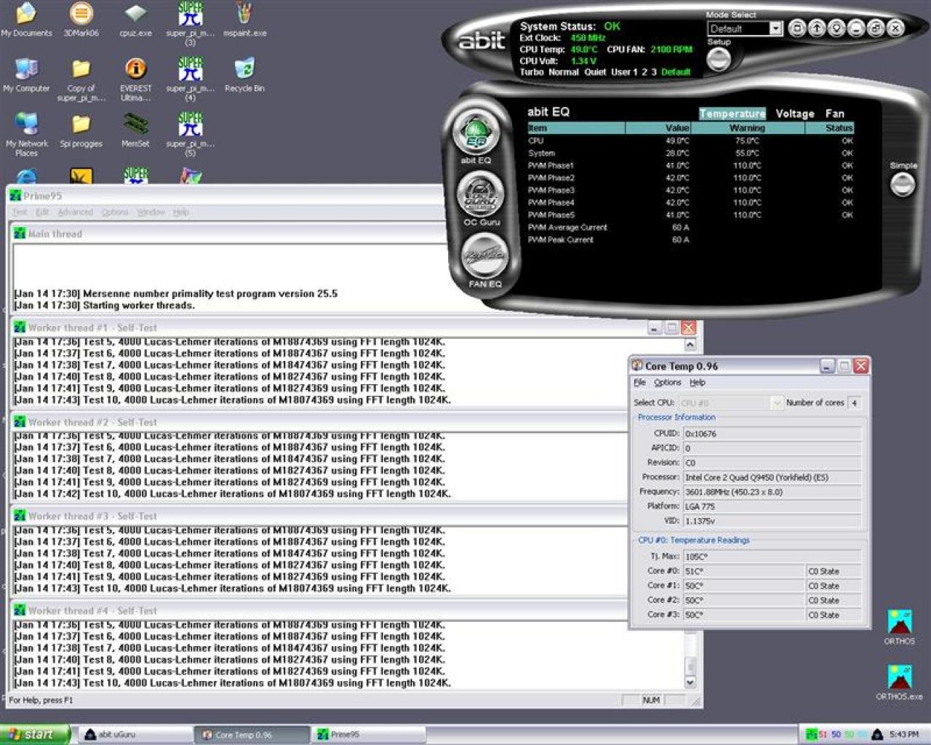This screenshot has height=745, width=931.
Task: Select Normal profile in abit uGuru
Action: 564,72
